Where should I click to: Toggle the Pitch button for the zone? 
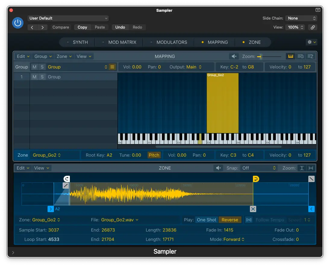coord(154,155)
